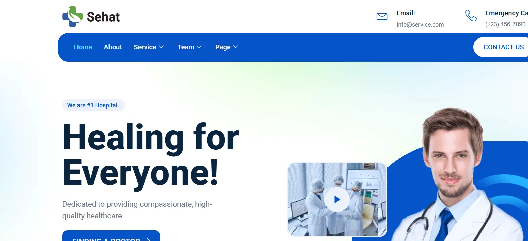Play the surgery team video

coord(337,200)
